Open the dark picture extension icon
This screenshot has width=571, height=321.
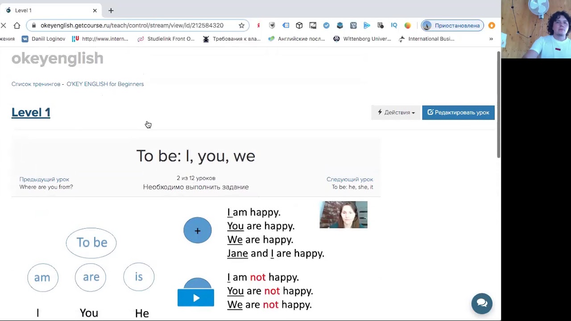[313, 25]
